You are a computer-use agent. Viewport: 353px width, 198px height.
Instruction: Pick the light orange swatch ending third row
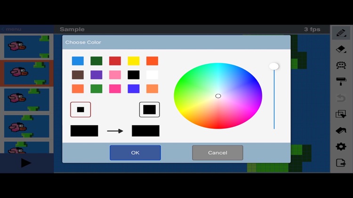coord(152,89)
